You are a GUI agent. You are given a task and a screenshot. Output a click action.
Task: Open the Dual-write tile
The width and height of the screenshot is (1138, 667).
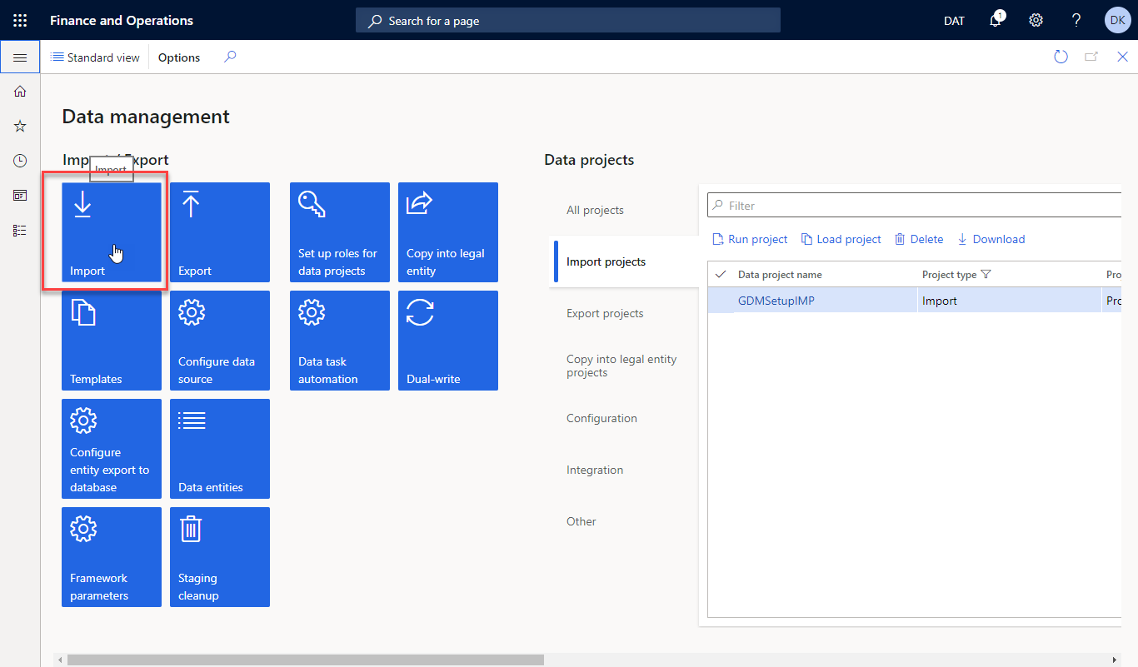pos(447,341)
